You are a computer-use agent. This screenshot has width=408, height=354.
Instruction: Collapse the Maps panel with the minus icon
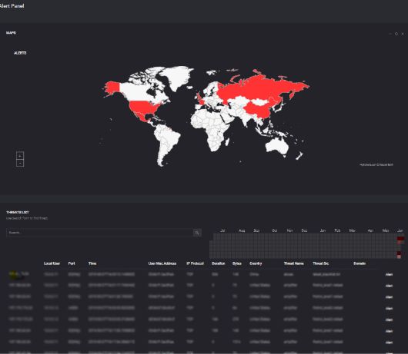coord(390,34)
